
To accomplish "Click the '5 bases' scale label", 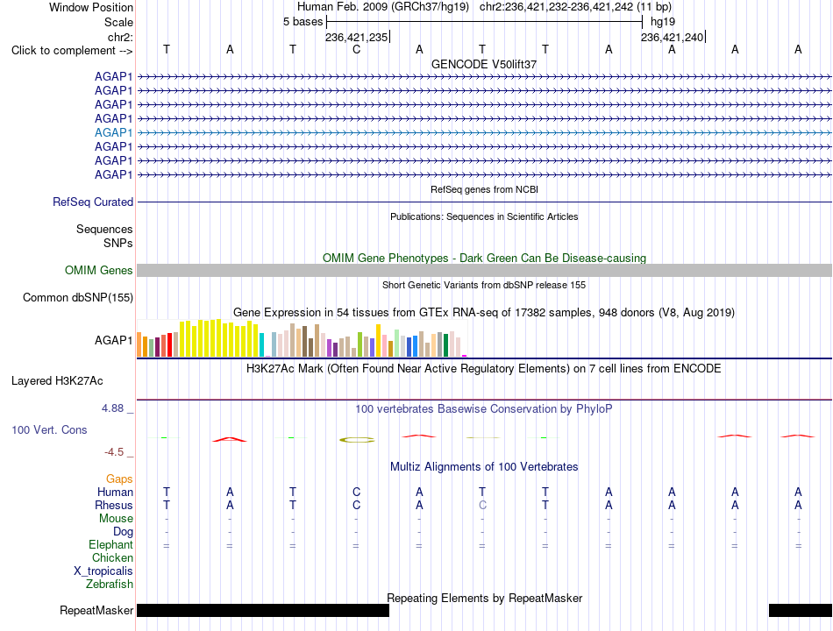I will [x=303, y=22].
